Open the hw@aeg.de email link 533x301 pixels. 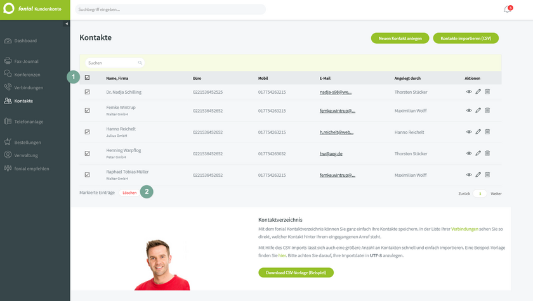coord(331,154)
